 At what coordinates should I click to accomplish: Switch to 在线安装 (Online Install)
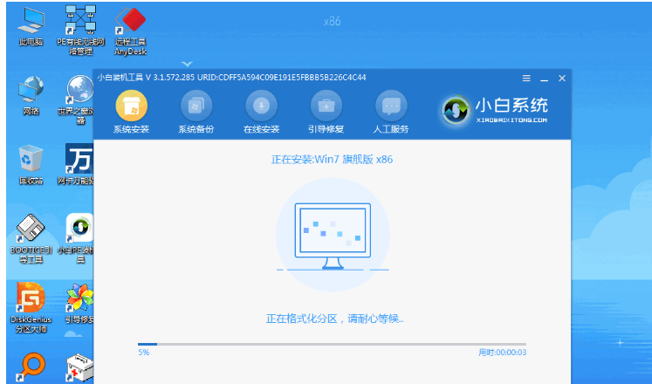(x=261, y=106)
